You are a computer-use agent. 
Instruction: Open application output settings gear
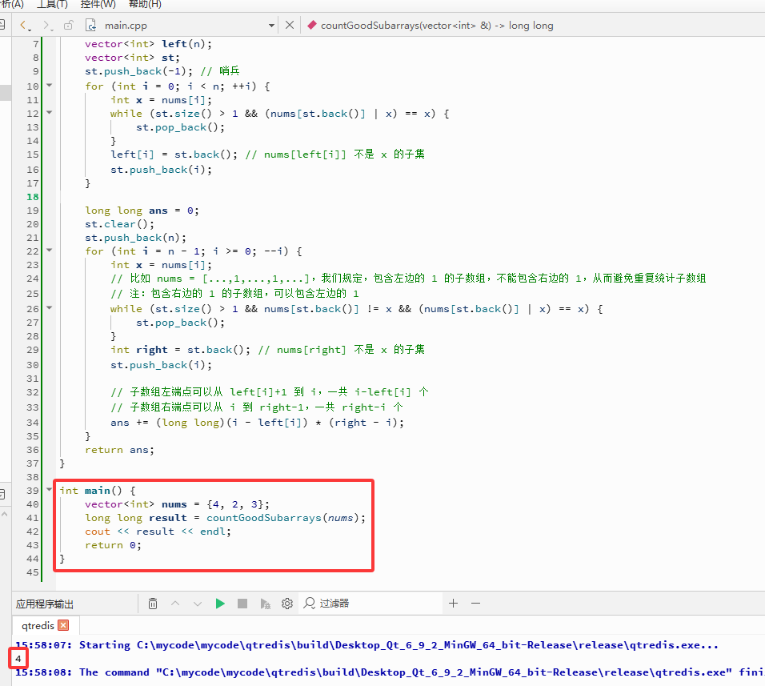point(287,604)
